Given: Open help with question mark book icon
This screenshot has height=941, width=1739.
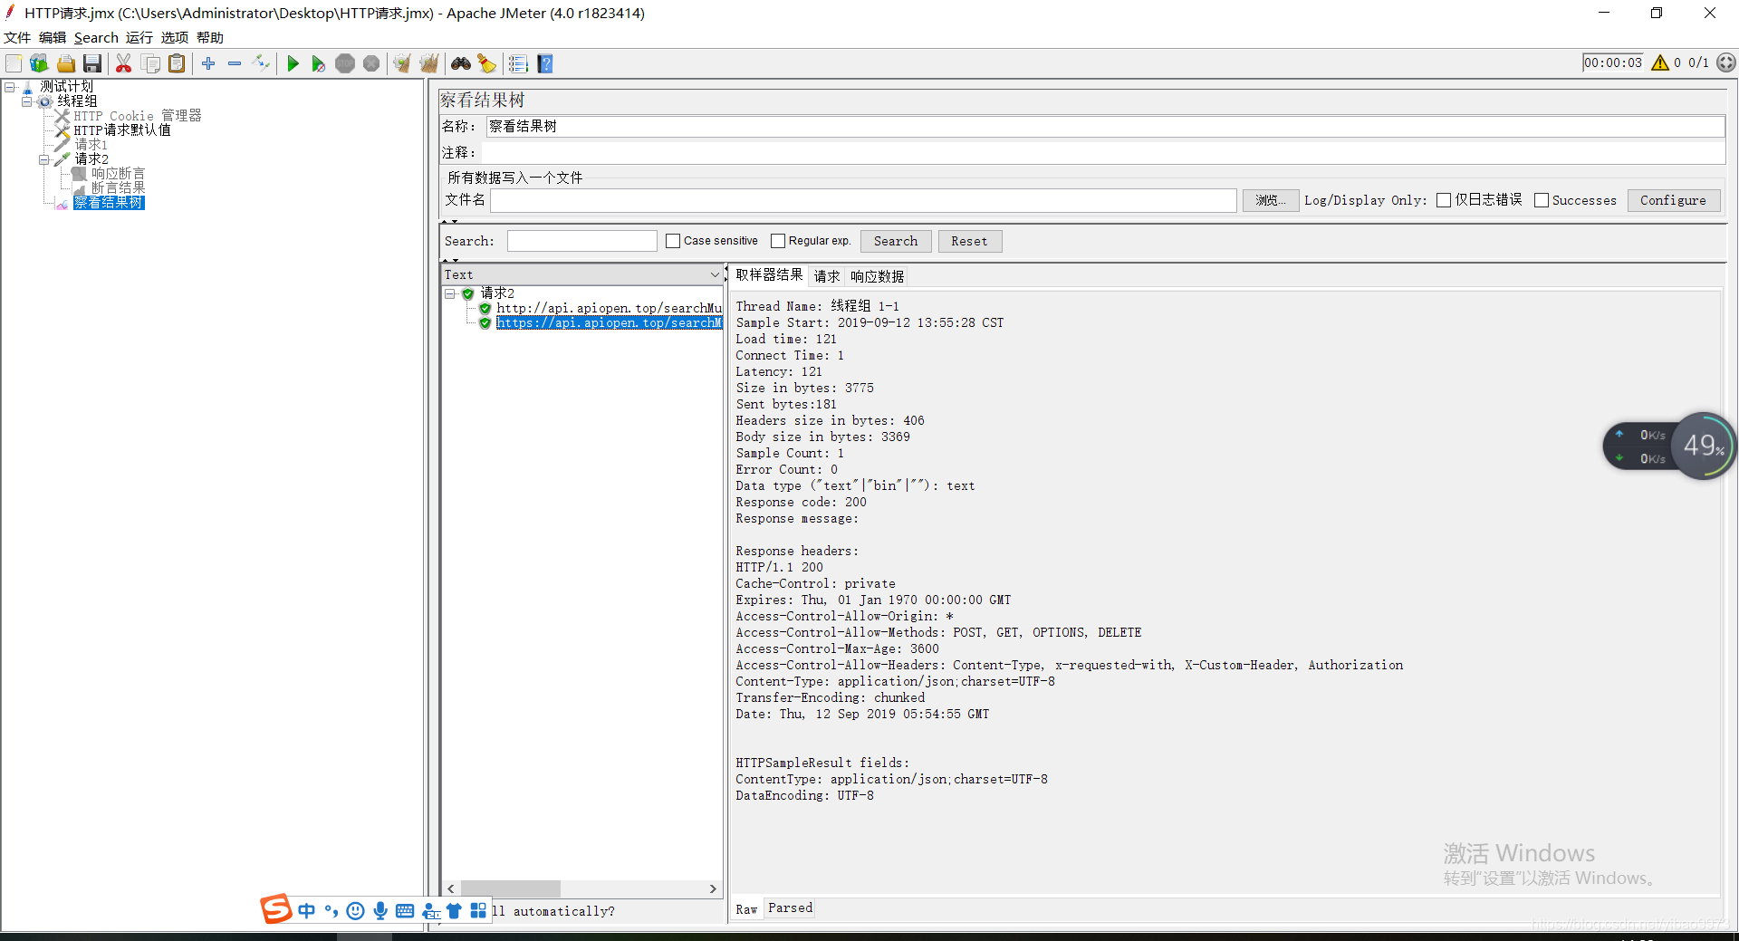Looking at the screenshot, I should point(545,63).
